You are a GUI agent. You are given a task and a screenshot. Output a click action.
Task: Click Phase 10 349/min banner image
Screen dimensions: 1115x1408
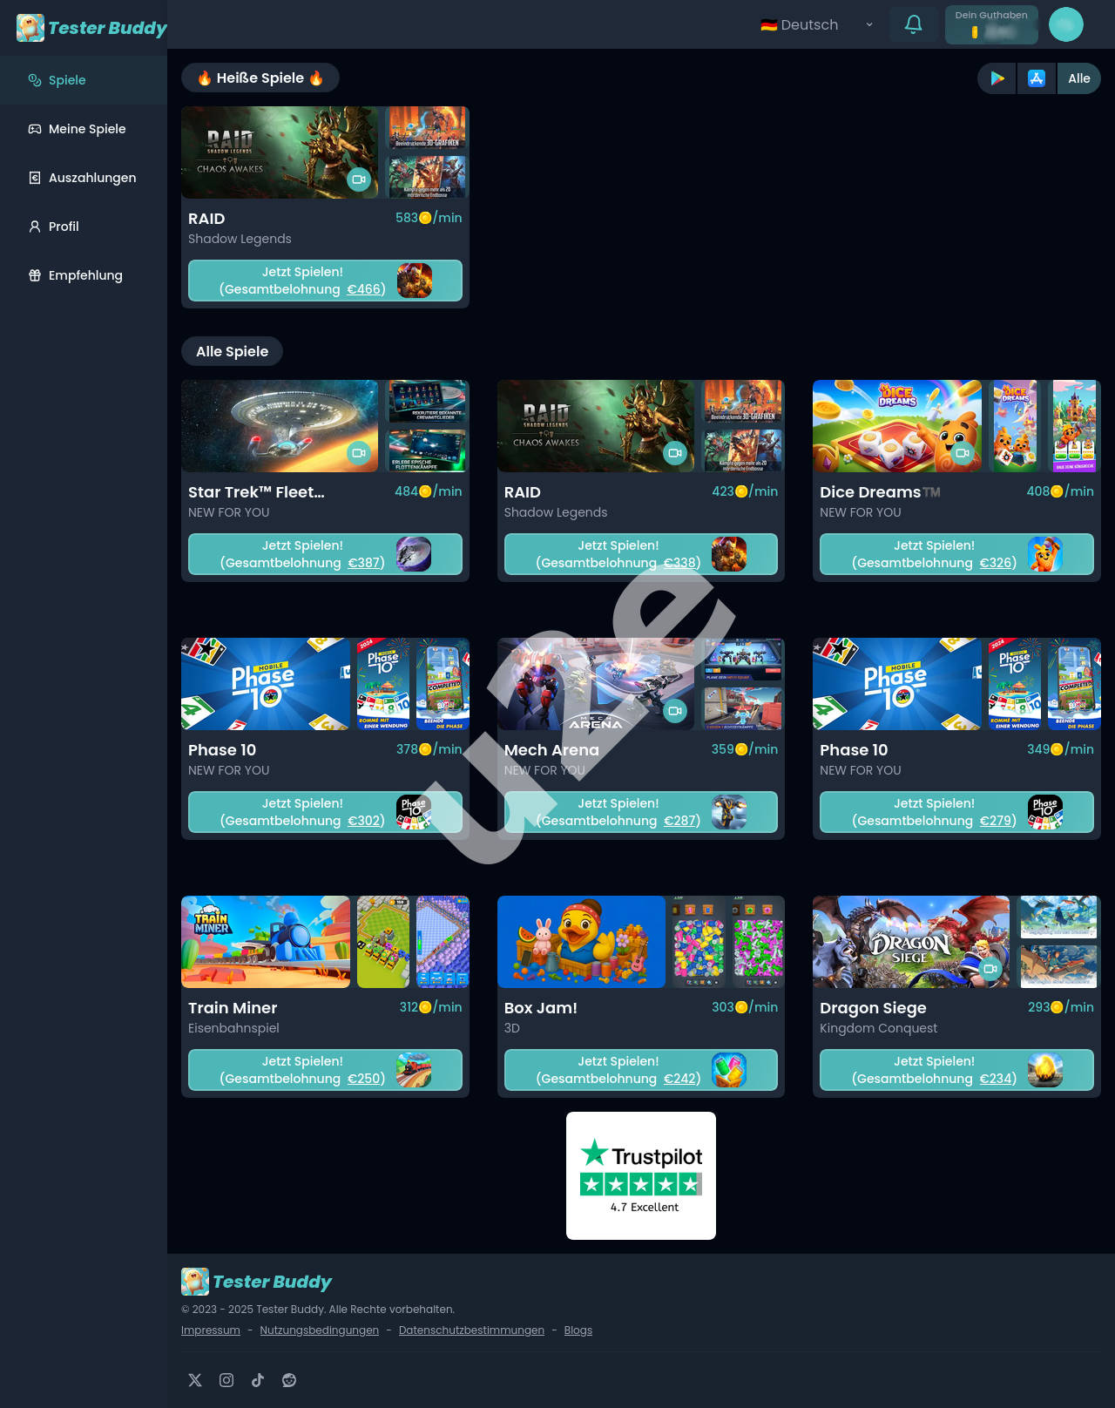(x=897, y=684)
